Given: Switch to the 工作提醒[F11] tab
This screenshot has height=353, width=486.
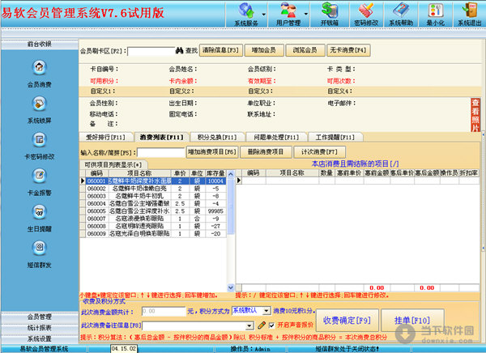Looking at the screenshot, I should 335,137.
